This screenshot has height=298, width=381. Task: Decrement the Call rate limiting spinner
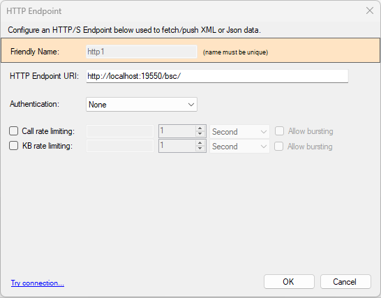(x=200, y=134)
